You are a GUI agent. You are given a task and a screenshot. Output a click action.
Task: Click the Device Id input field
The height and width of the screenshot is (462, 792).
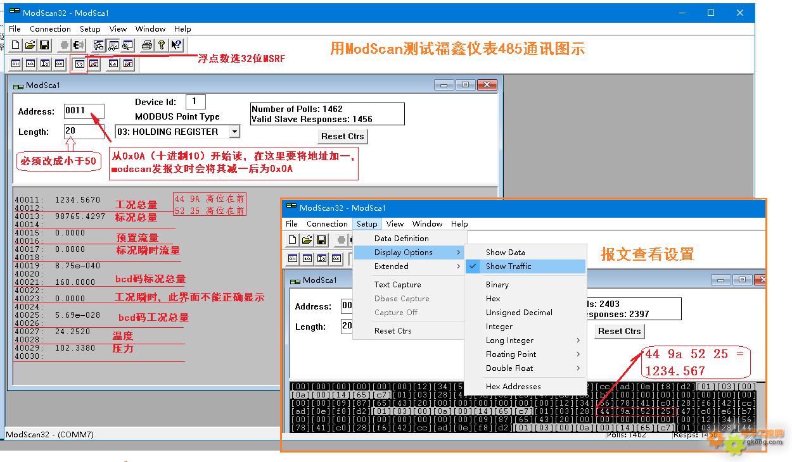pyautogui.click(x=195, y=101)
